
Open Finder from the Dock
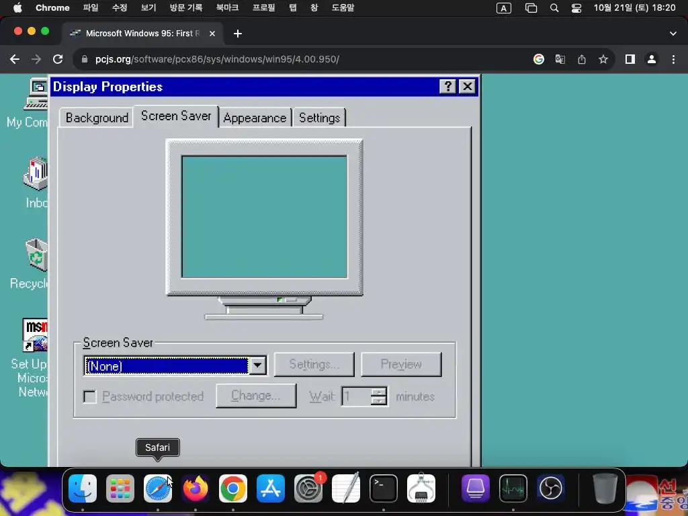pos(83,488)
